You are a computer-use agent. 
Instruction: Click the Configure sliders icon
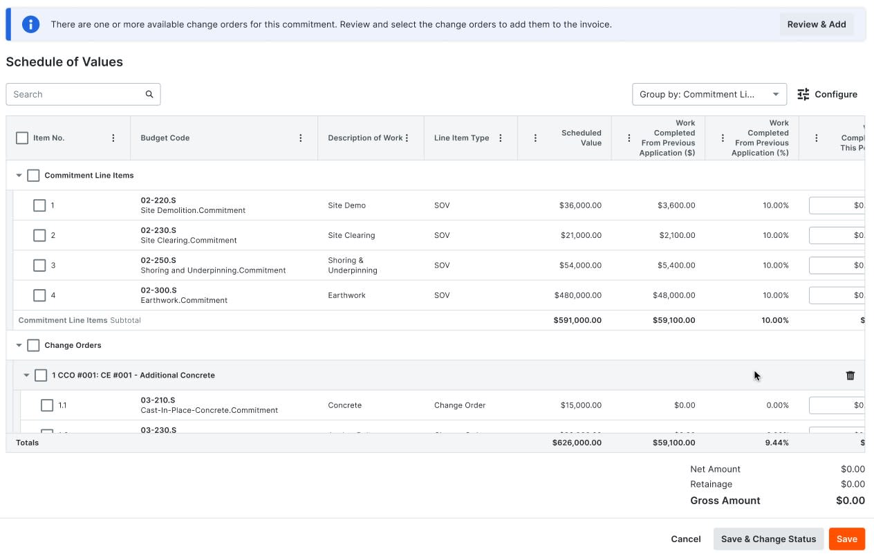click(x=803, y=95)
